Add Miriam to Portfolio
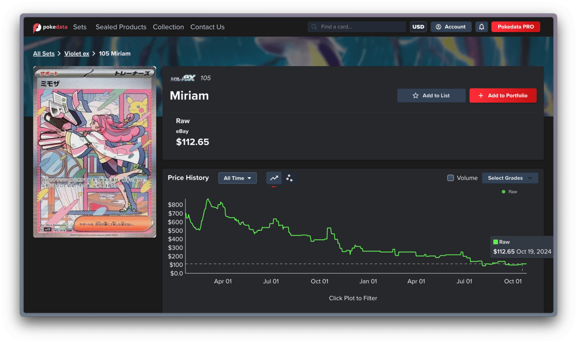577x343 pixels. click(x=503, y=96)
